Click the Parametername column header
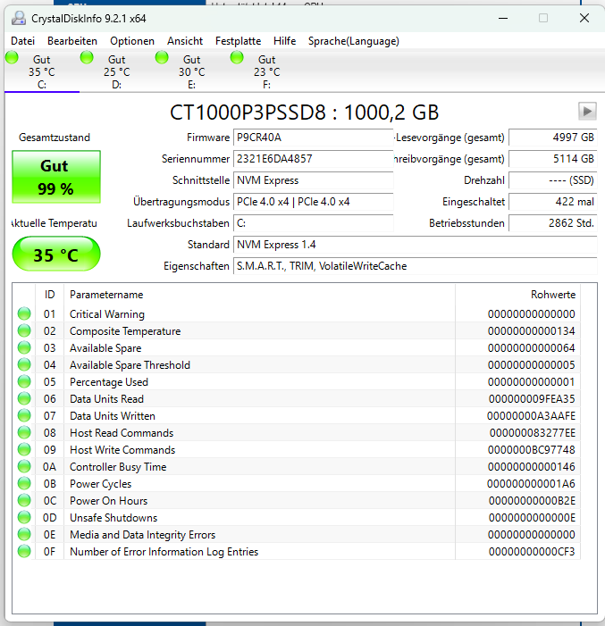Screen dimensions: 605x626 pyautogui.click(x=260, y=295)
